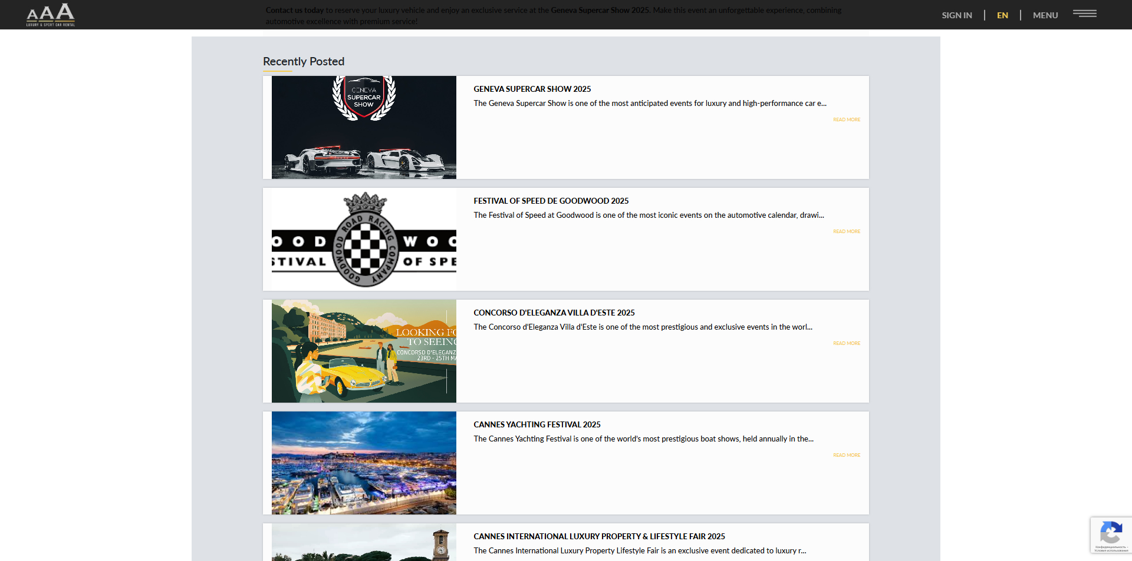This screenshot has width=1132, height=561.
Task: Open the Geneva Supercar Show 2025 thumbnail
Action: pyautogui.click(x=364, y=127)
